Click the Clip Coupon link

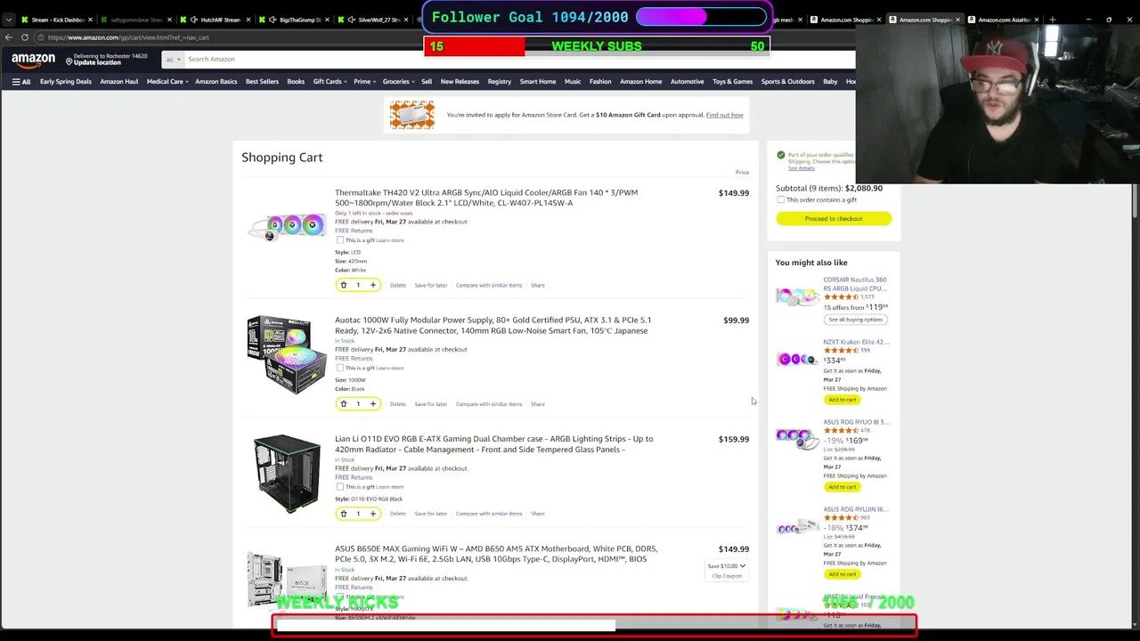click(x=727, y=576)
